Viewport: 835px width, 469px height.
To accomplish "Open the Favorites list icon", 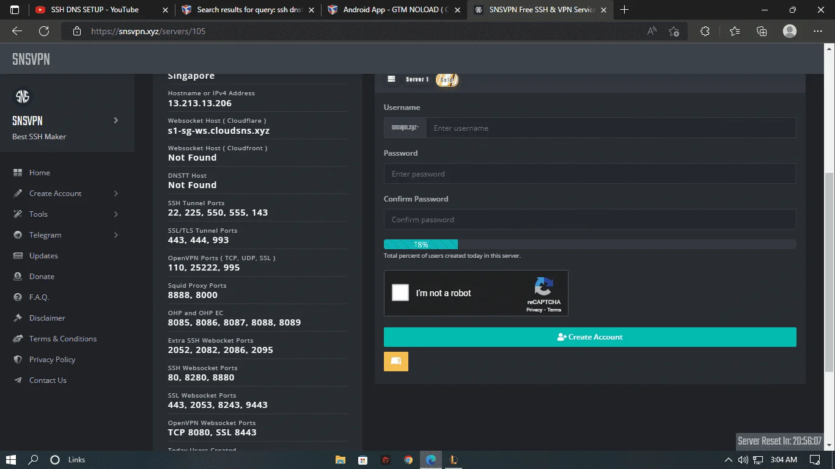I will [x=735, y=31].
